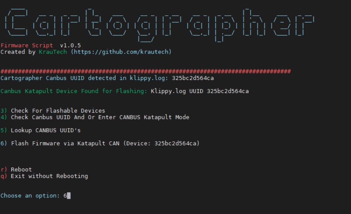Select option 5 Lookup CANBUS UUID's
The image size is (351, 214).
click(x=46, y=130)
